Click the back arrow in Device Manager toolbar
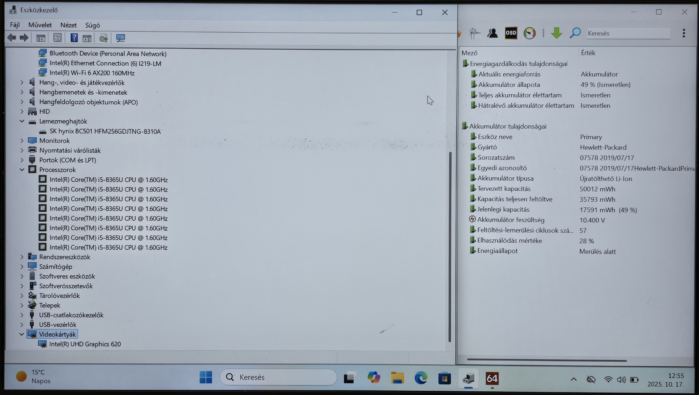This screenshot has height=395, width=699. (x=12, y=38)
